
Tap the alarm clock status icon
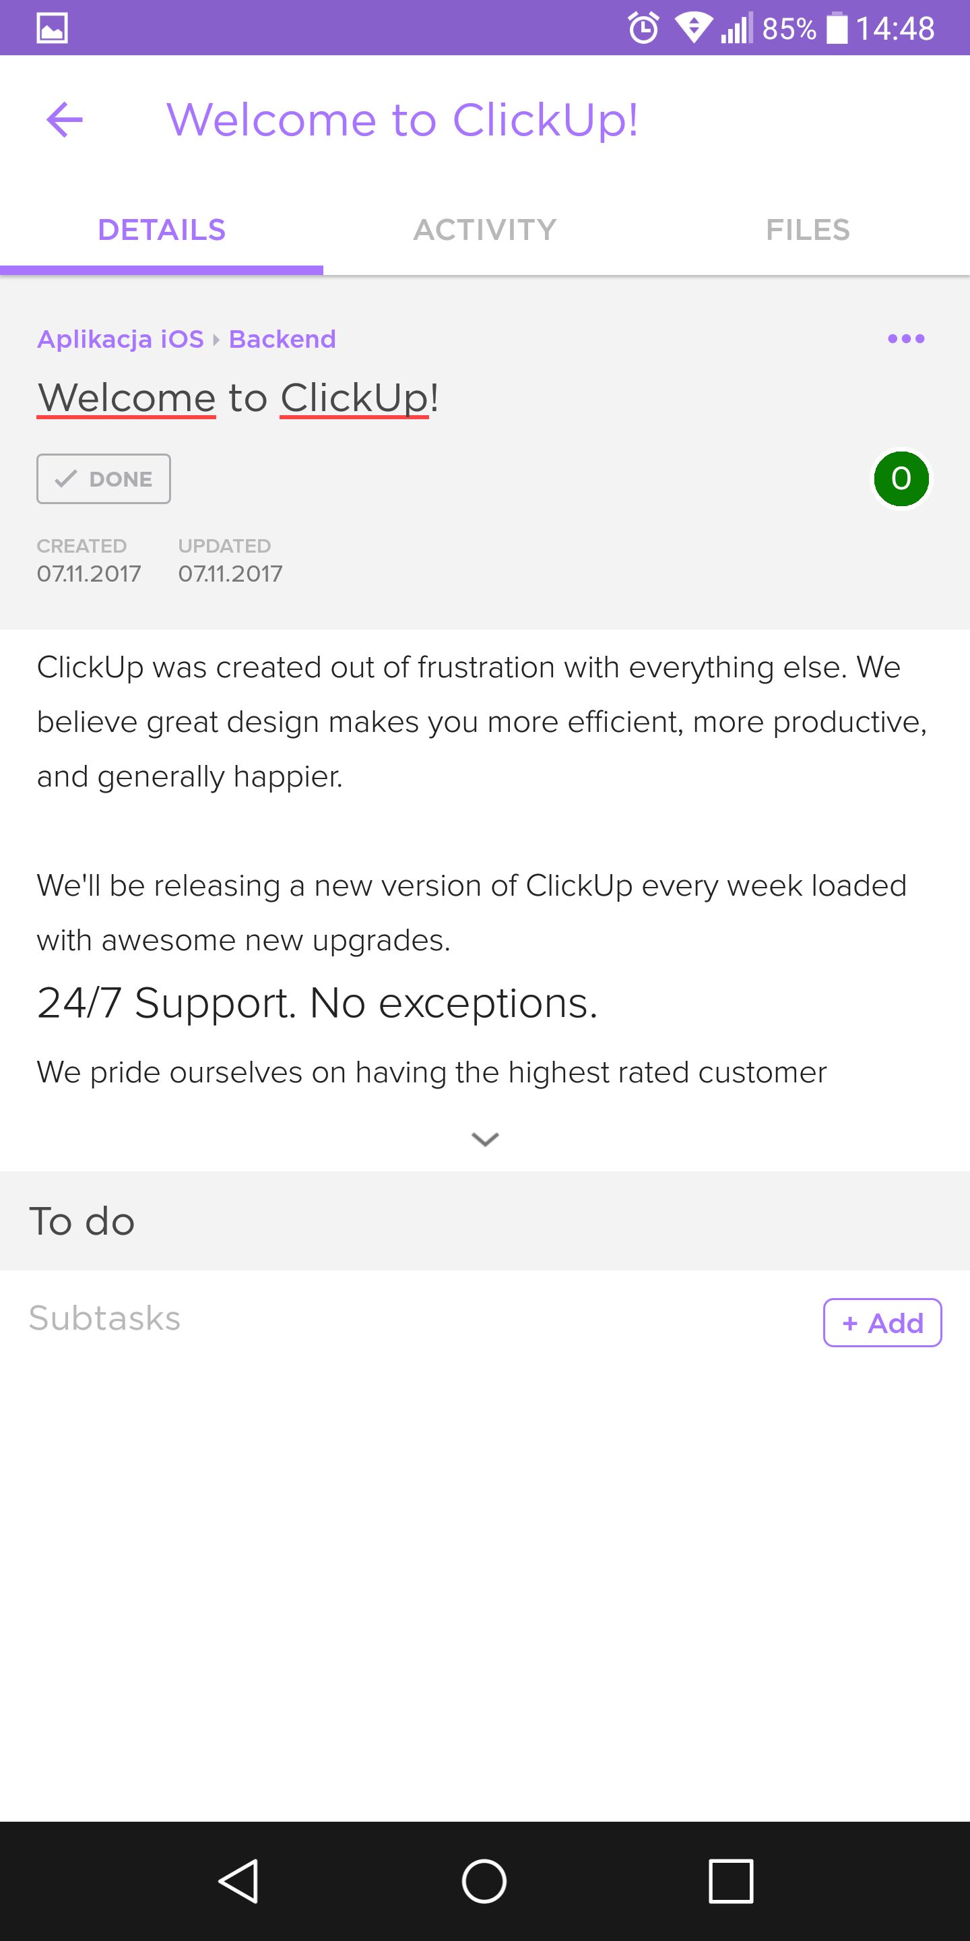(644, 28)
